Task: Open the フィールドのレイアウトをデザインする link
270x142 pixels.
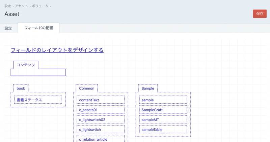Action: 57,50
